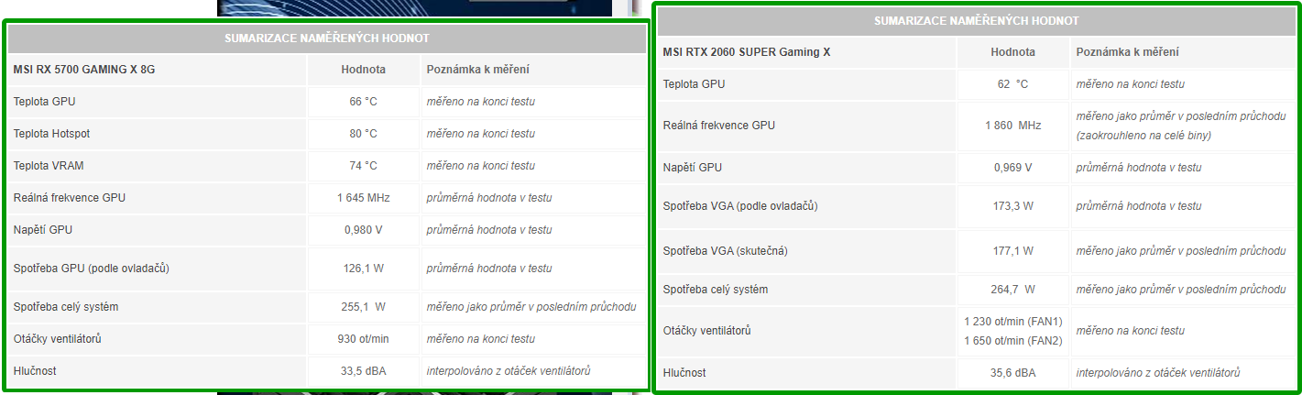
Task: Select the 62 °C GPU temperature value
Action: tap(1012, 84)
